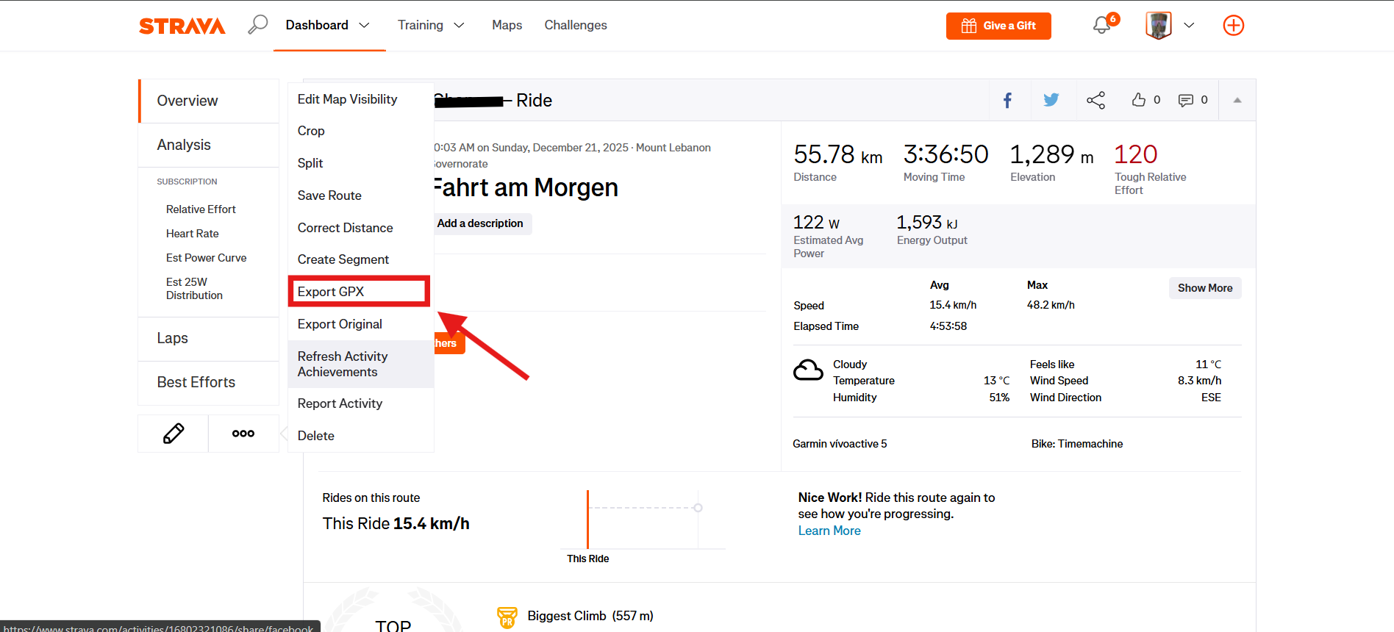Open Est 25W Distribution in the sidebar
The width and height of the screenshot is (1394, 632).
tap(194, 289)
